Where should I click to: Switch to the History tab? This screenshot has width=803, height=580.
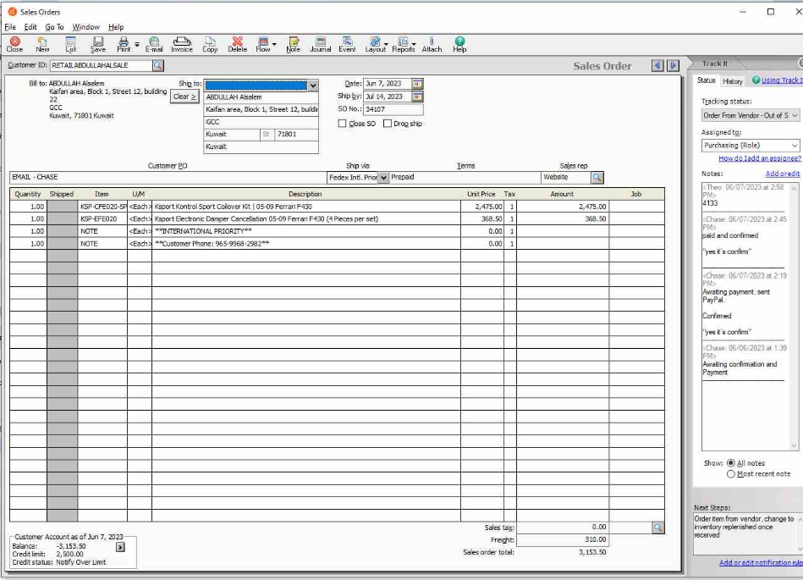pos(732,81)
